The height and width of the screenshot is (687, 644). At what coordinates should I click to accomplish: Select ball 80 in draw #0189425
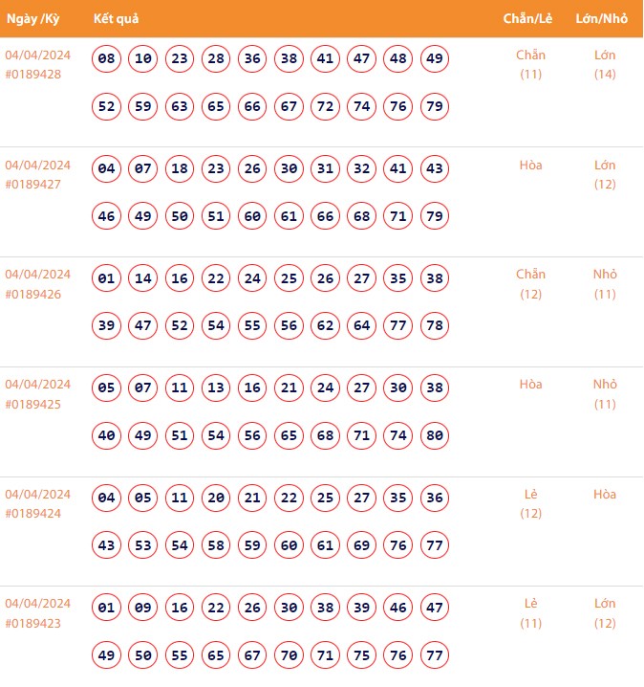(435, 435)
